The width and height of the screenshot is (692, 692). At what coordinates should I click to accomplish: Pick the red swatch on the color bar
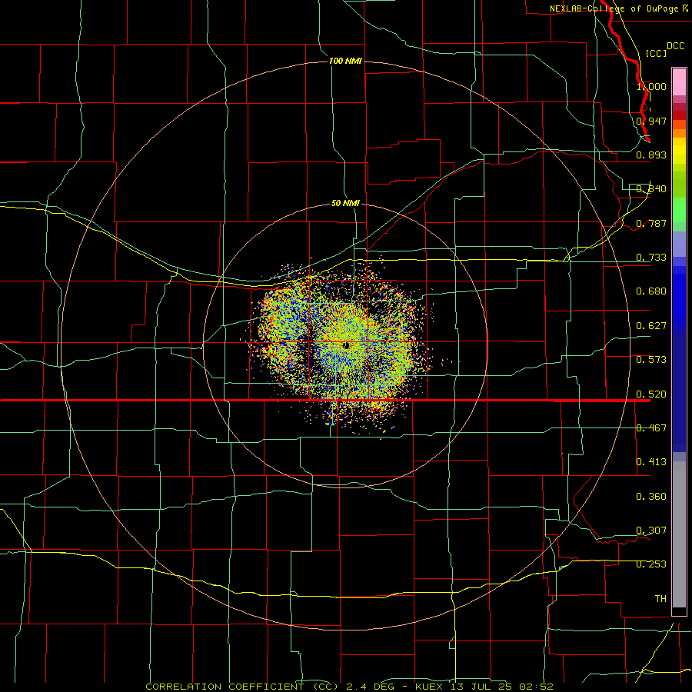[679, 115]
